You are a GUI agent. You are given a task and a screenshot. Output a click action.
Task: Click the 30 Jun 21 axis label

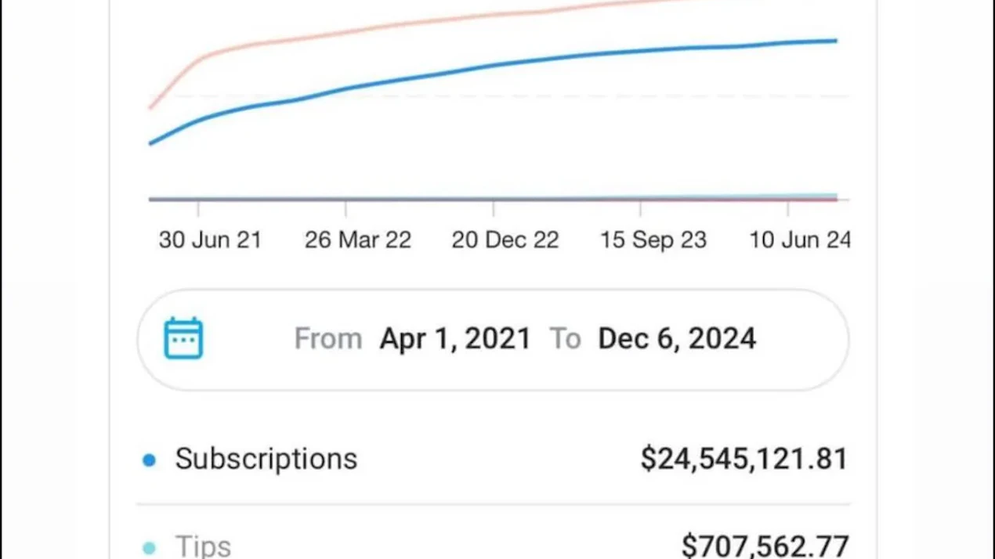(x=210, y=240)
